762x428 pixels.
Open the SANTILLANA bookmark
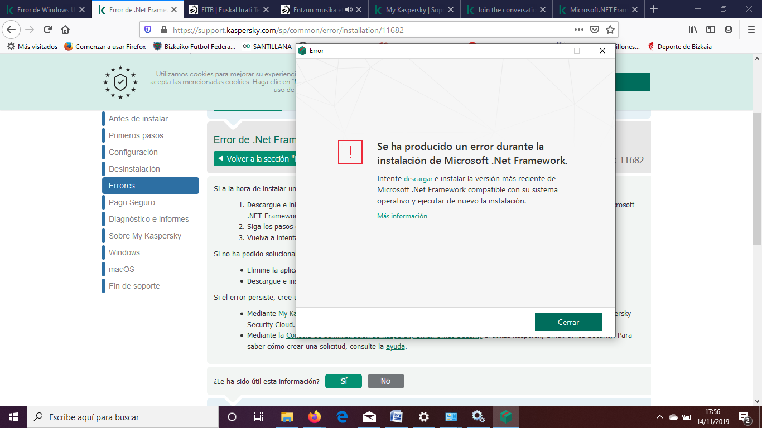click(x=267, y=47)
